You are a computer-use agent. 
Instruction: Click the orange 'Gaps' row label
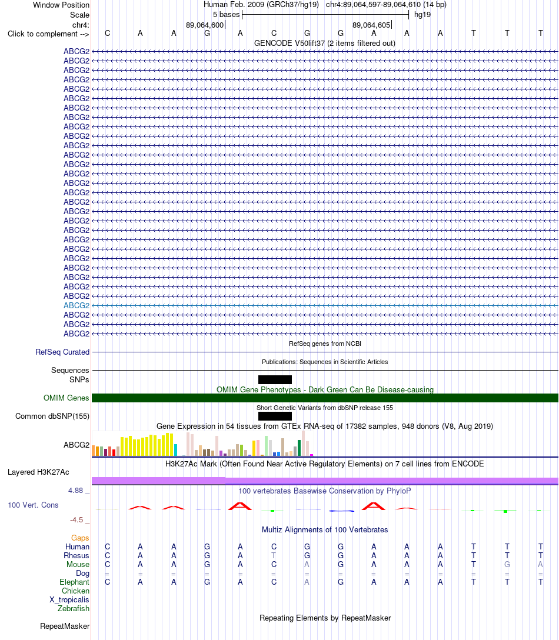[80, 538]
